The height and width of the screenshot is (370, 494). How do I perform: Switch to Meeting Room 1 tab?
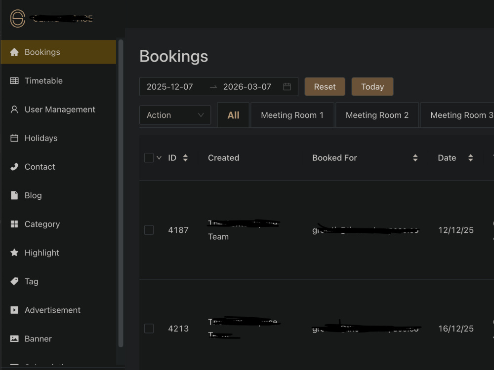(x=292, y=115)
